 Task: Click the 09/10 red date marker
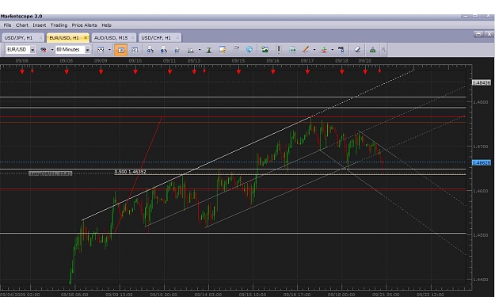[x=135, y=72]
